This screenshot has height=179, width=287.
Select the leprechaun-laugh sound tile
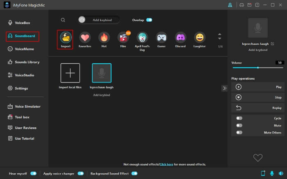[102, 73]
